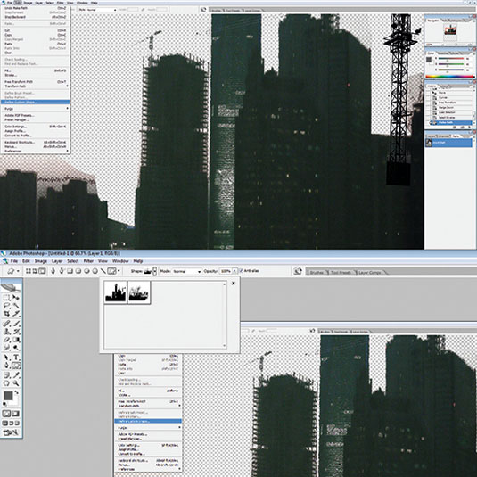Screen dimensions: 477x477
Task: Toggle the Anti-alias checkbox
Action: pos(242,271)
